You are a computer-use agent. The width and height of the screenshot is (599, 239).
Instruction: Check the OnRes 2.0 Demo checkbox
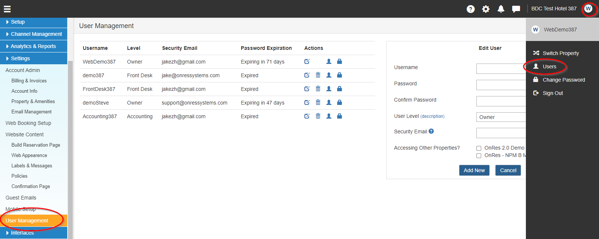click(479, 148)
